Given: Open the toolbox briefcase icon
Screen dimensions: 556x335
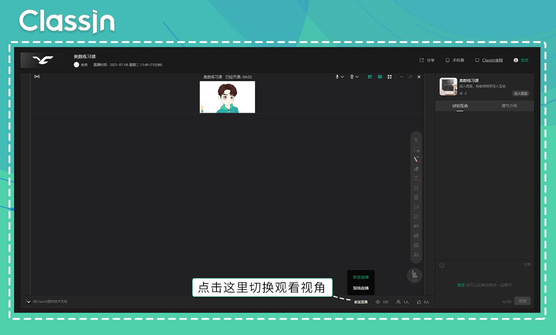Looking at the screenshot, I should coord(416,245).
